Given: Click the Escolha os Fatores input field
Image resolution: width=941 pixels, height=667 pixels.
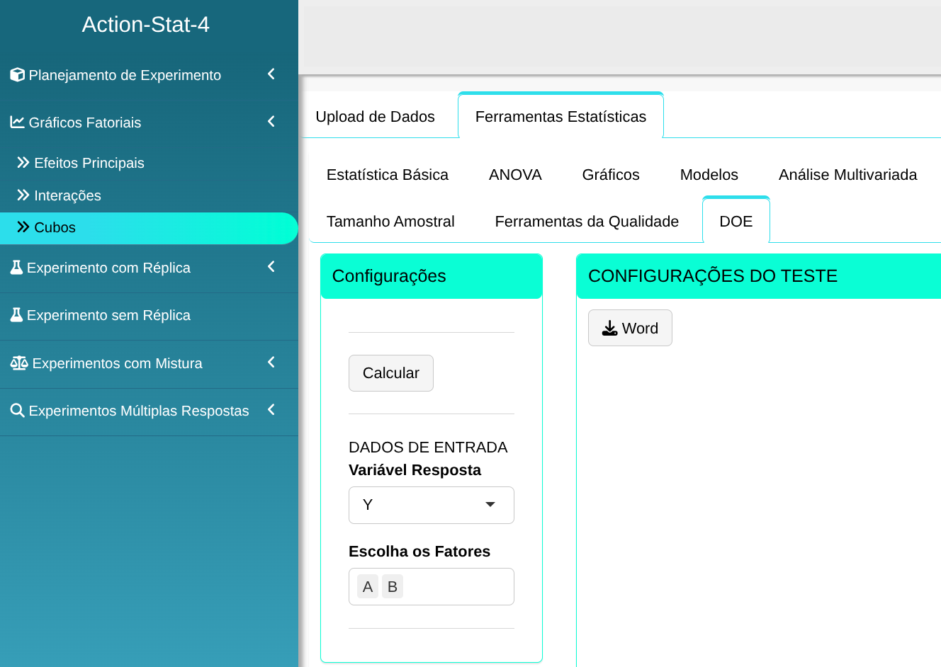Looking at the screenshot, I should pyautogui.click(x=457, y=587).
